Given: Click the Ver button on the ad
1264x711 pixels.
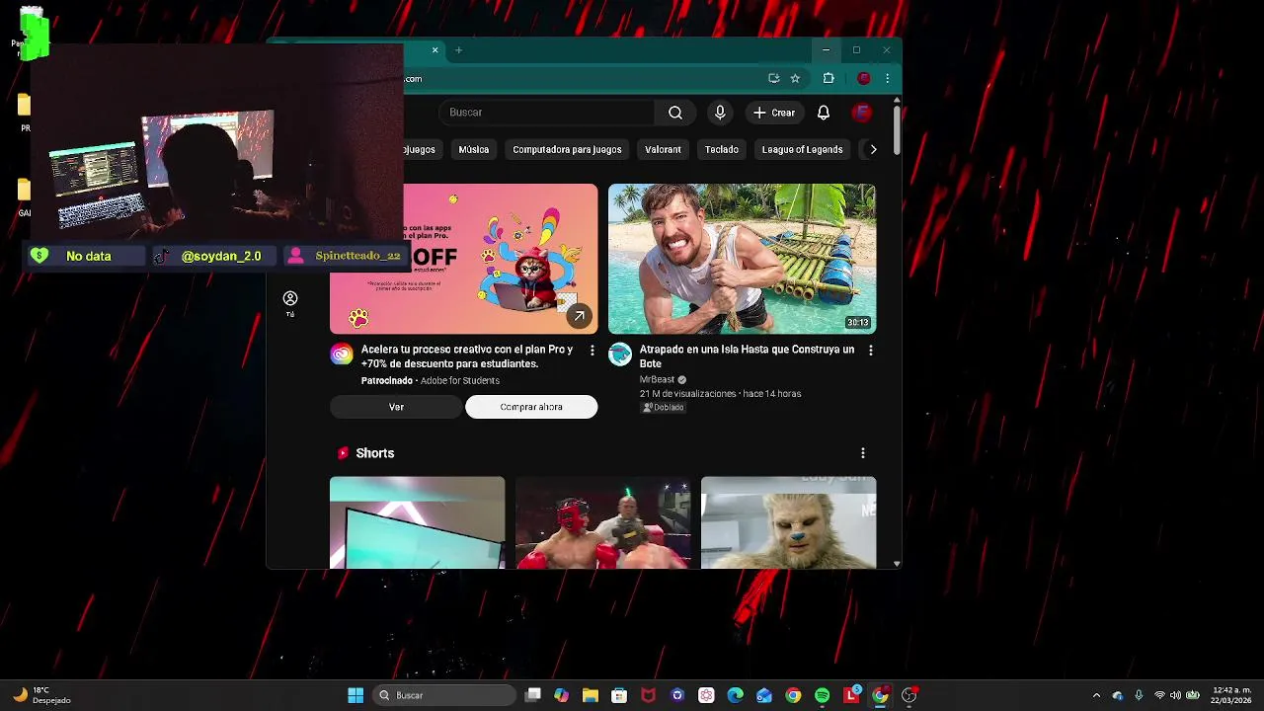Looking at the screenshot, I should coord(396,407).
